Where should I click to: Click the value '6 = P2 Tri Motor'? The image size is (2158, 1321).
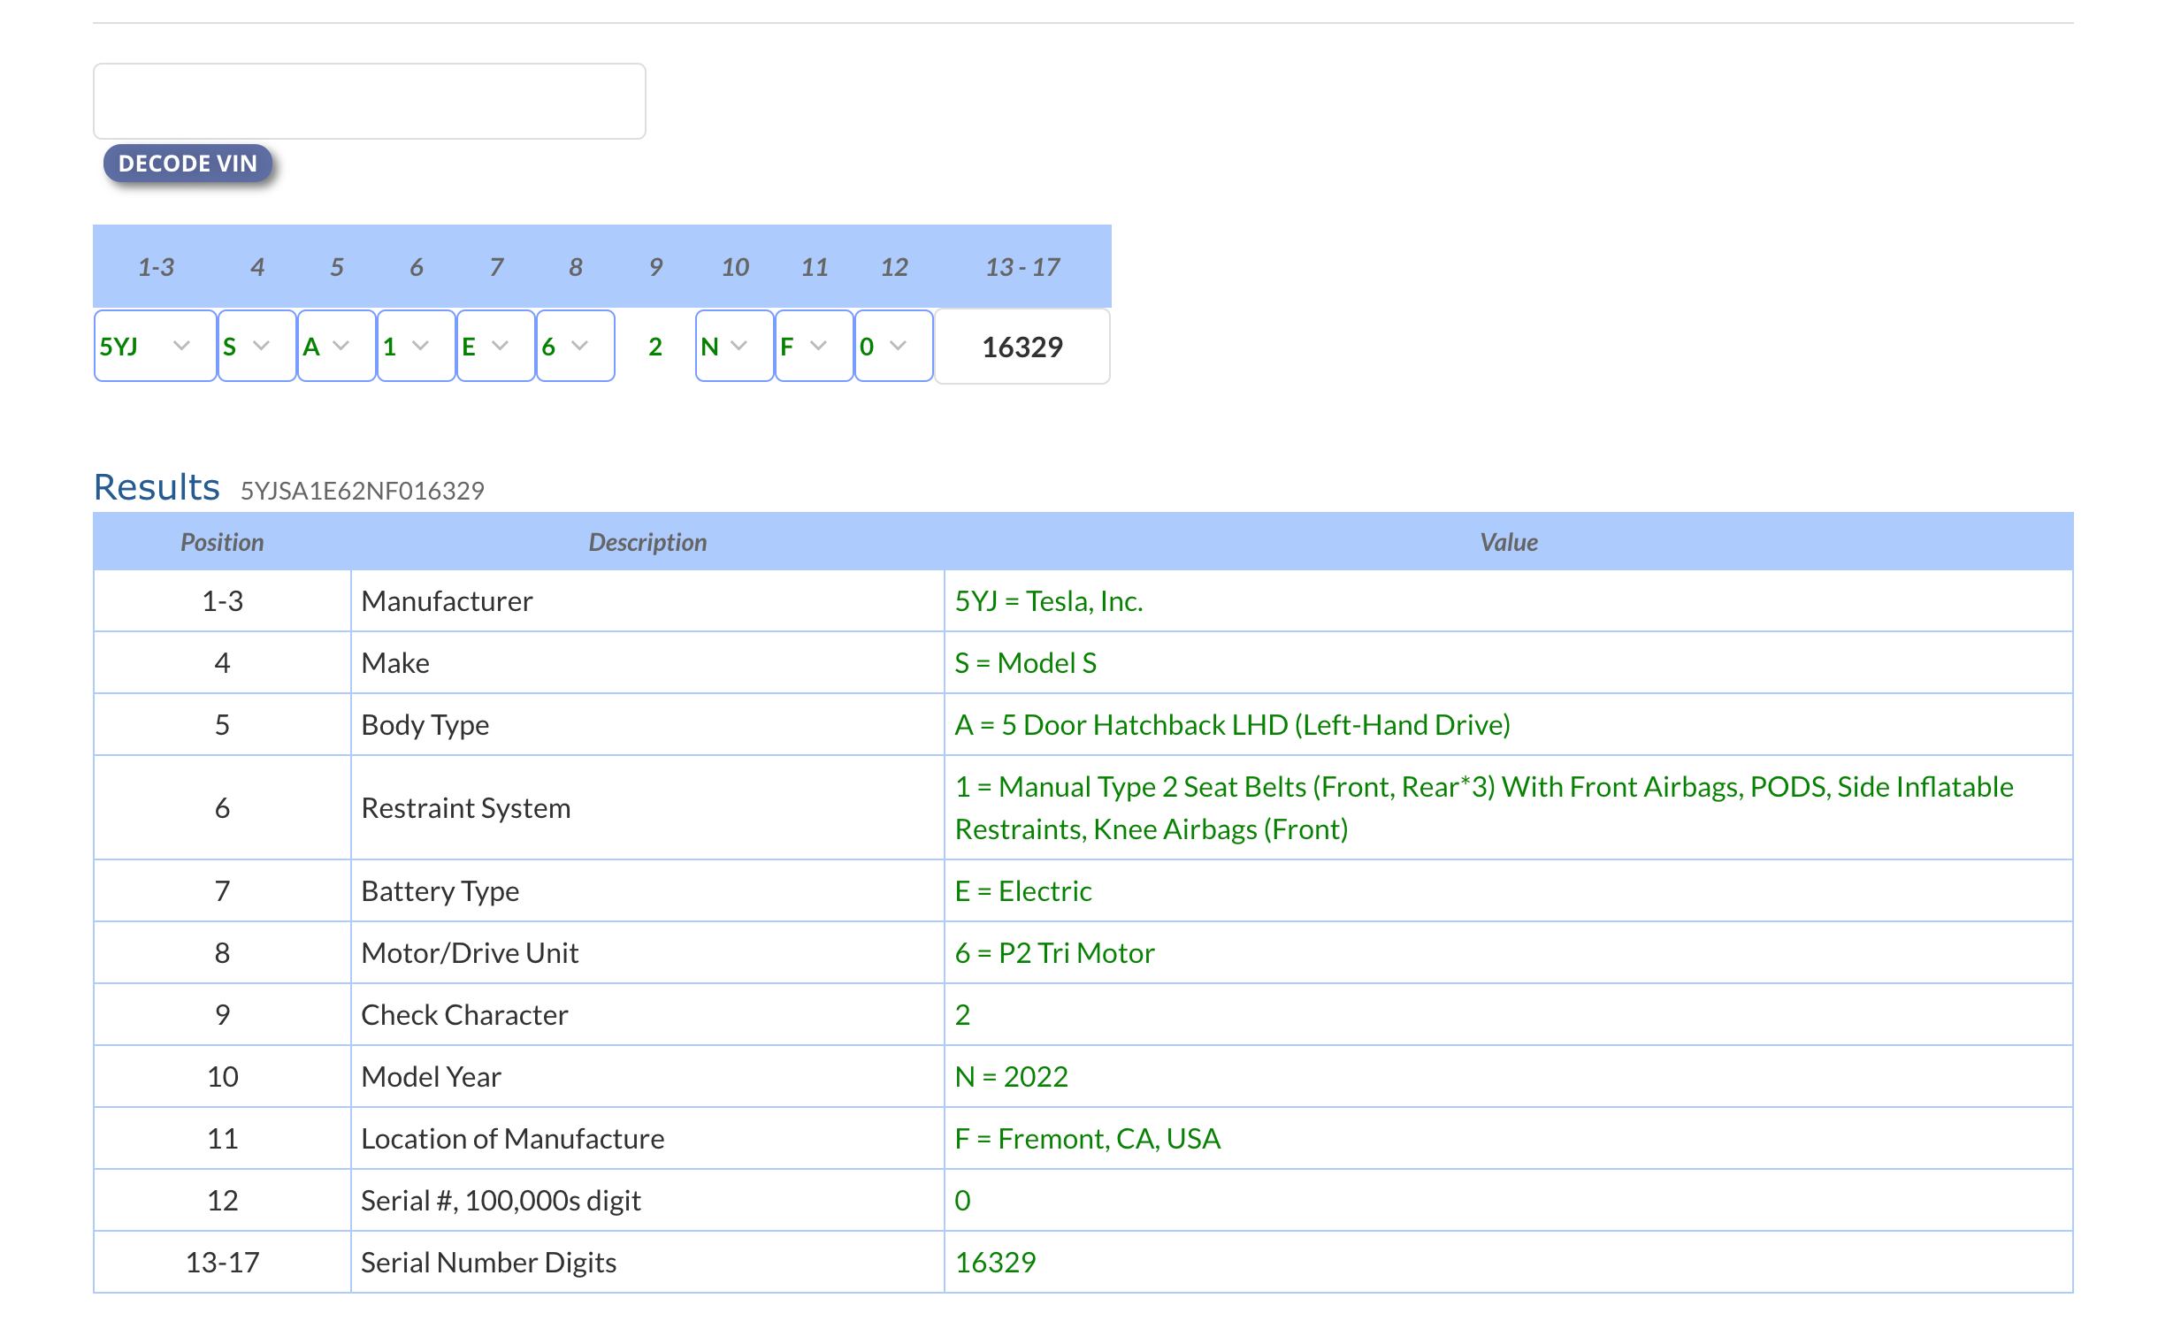[1055, 953]
